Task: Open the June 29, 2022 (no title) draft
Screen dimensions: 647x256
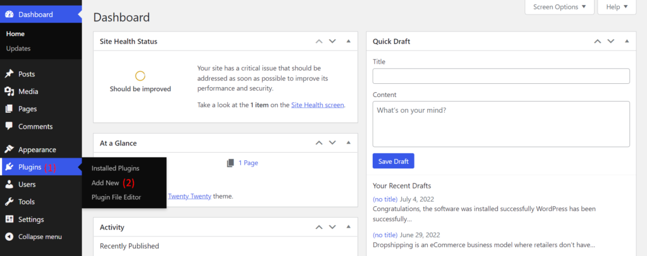Action: [x=385, y=235]
